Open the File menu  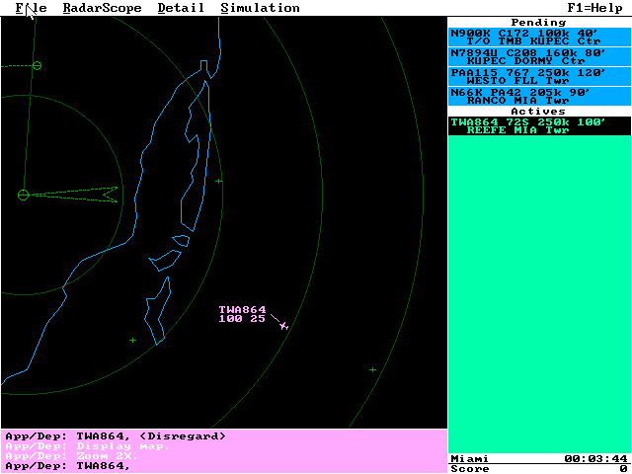pos(31,8)
